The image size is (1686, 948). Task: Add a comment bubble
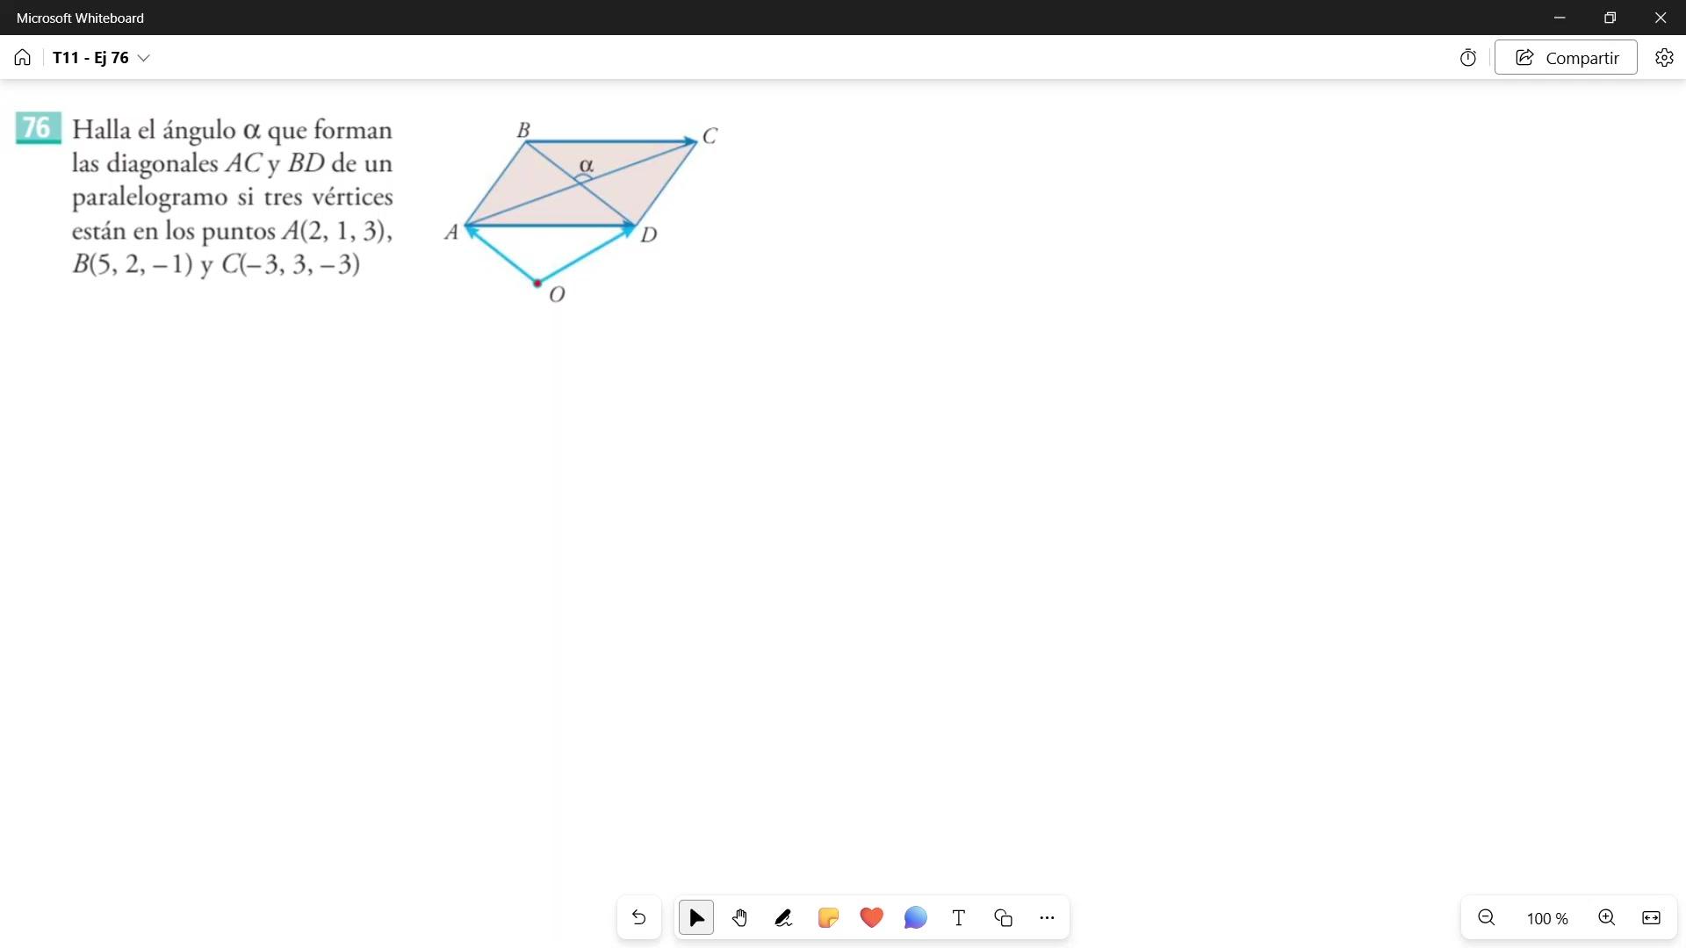(x=915, y=918)
